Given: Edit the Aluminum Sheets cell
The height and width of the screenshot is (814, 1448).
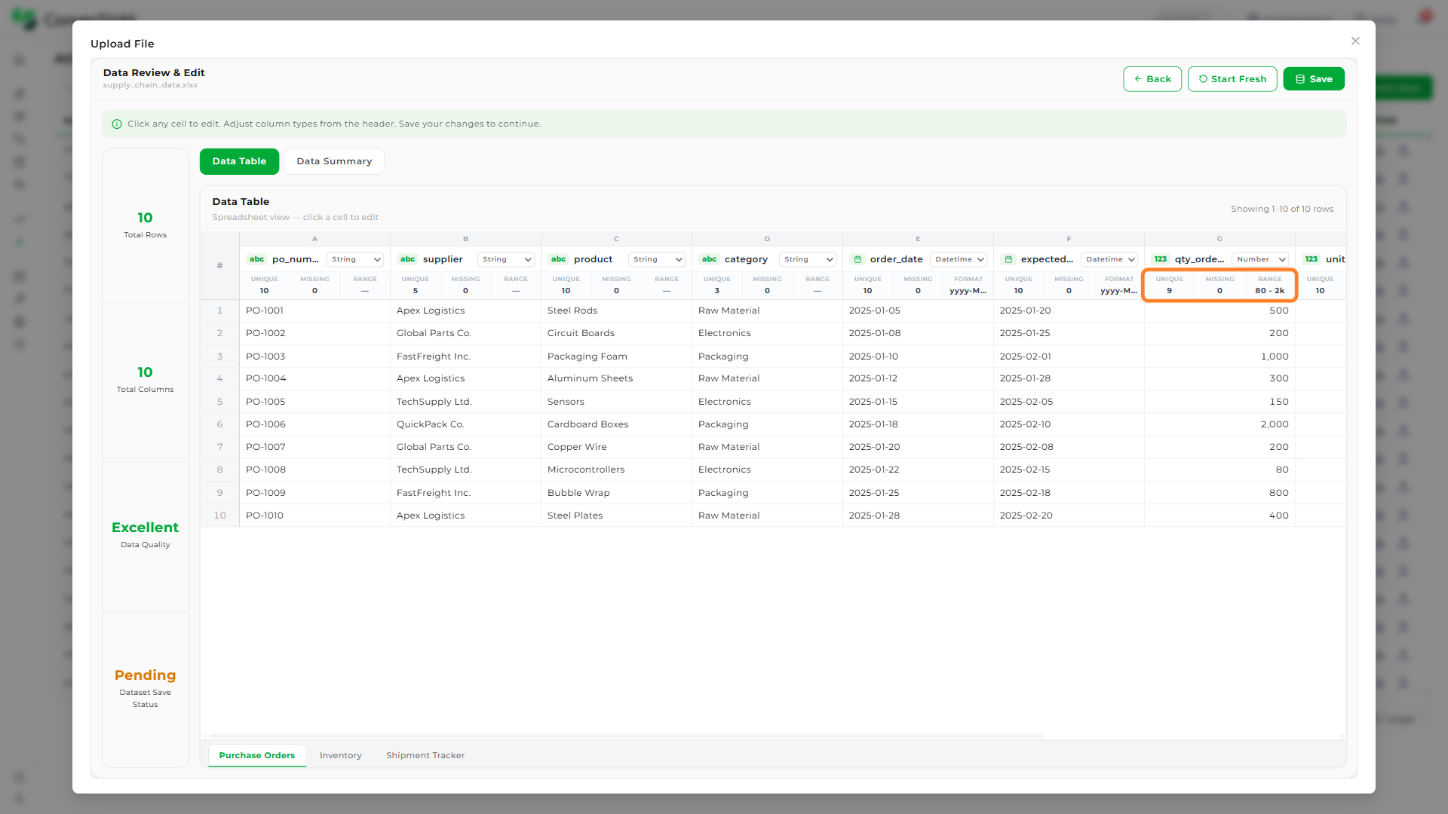Looking at the screenshot, I should coord(616,378).
